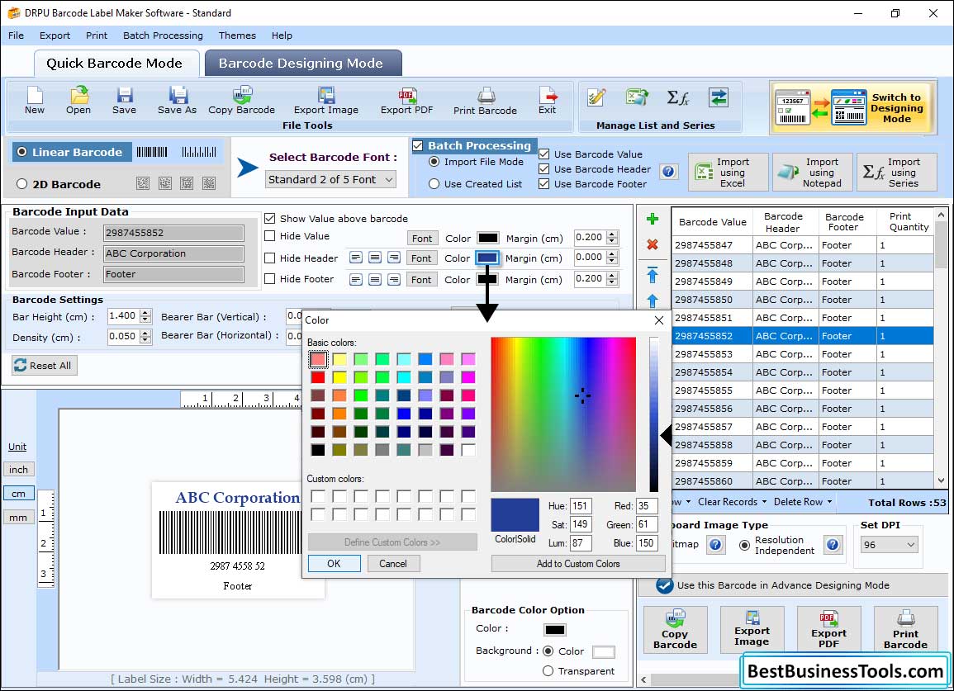Click the Excel list icon in Manage List
Image resolution: width=954 pixels, height=691 pixels.
[637, 97]
